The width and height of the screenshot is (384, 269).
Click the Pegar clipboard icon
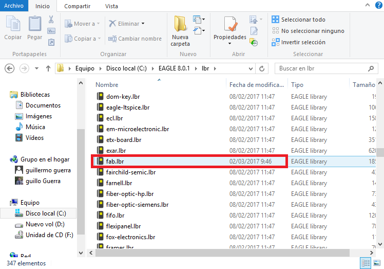tap(35, 23)
